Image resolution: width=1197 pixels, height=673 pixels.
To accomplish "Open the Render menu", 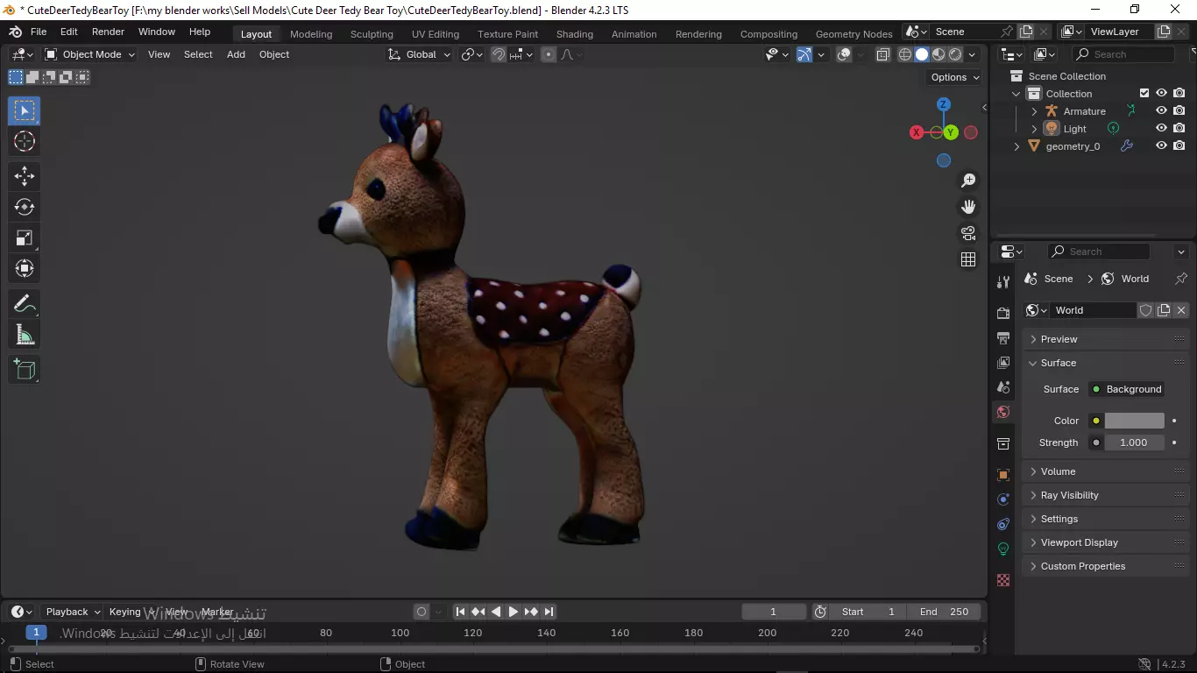I will [x=108, y=32].
